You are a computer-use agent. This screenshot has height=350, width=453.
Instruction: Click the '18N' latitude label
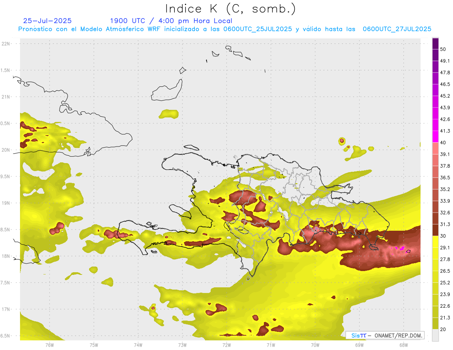tap(6, 256)
